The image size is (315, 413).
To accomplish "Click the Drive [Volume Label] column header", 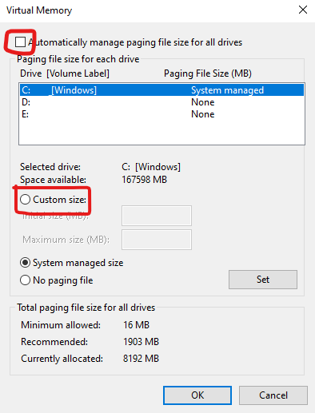I will pyautogui.click(x=65, y=73).
